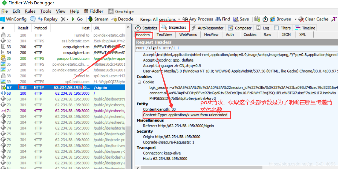Open the File menu
The width and height of the screenshot is (338, 169).
coord(4,11)
